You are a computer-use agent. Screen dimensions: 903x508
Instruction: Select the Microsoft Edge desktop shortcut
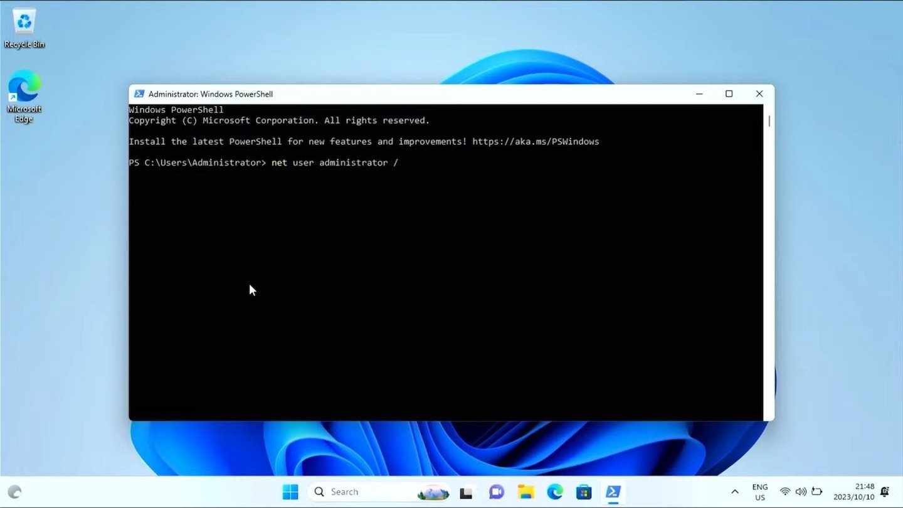pos(24,96)
